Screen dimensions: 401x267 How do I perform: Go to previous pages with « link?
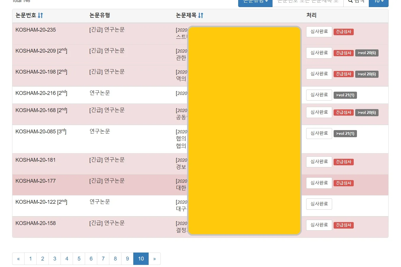coord(18,259)
